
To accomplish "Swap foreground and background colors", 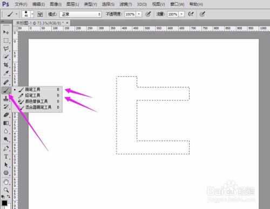I will pos(9,196).
